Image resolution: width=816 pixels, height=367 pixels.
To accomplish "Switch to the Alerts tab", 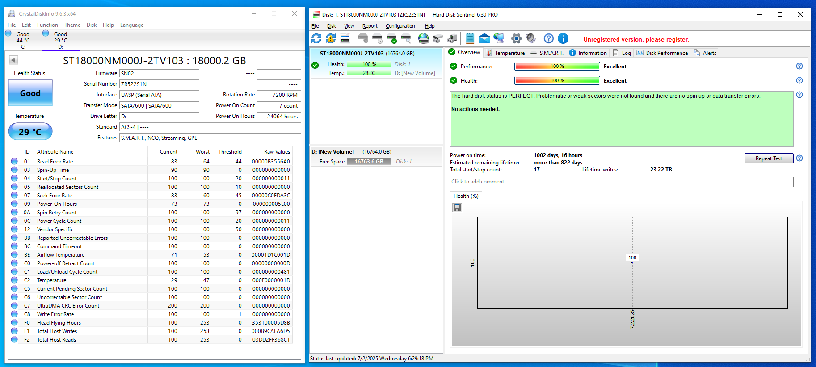I will 705,53.
